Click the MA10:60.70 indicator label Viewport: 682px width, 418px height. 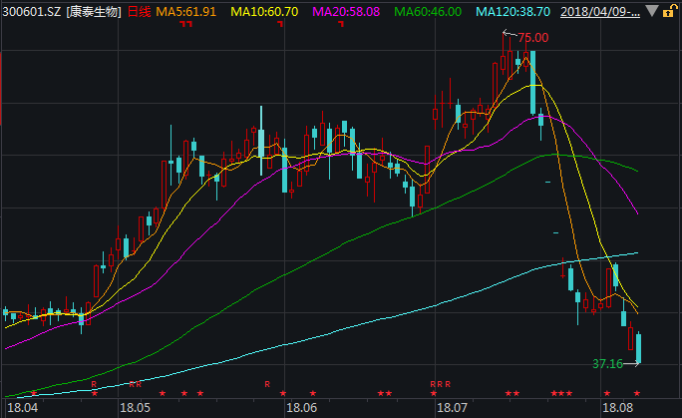[x=264, y=12]
